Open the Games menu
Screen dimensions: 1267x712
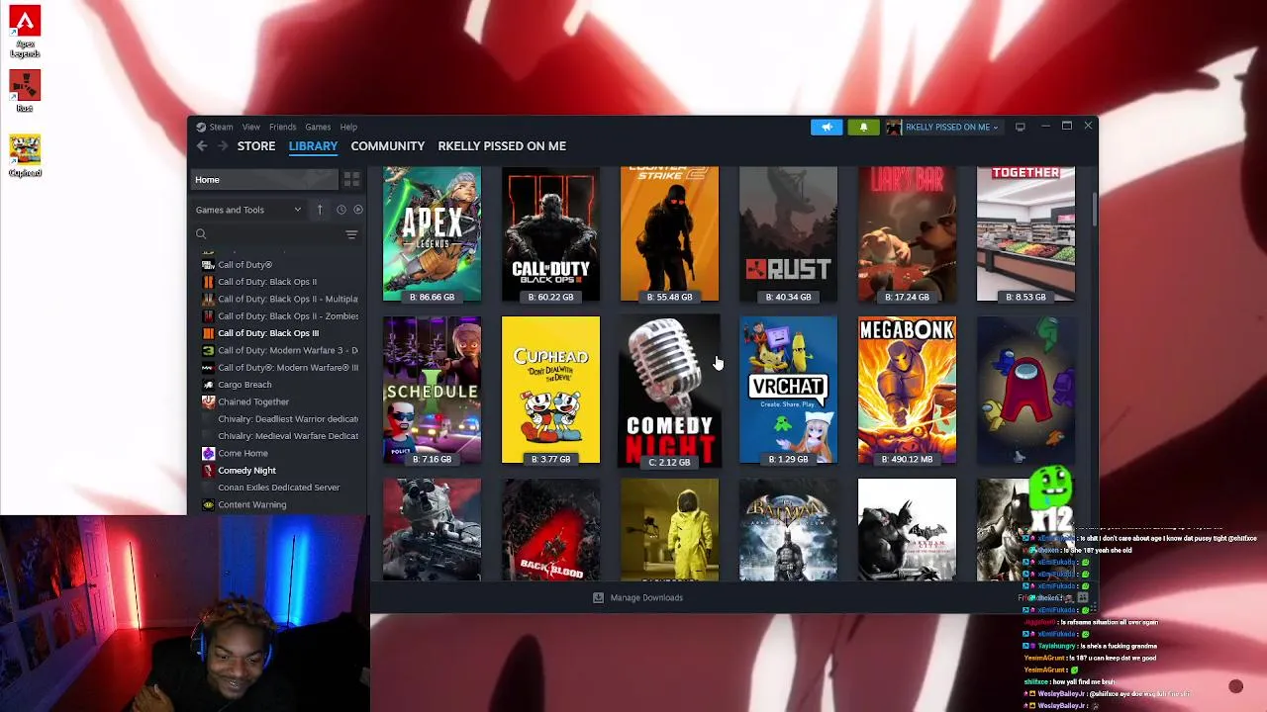318,127
